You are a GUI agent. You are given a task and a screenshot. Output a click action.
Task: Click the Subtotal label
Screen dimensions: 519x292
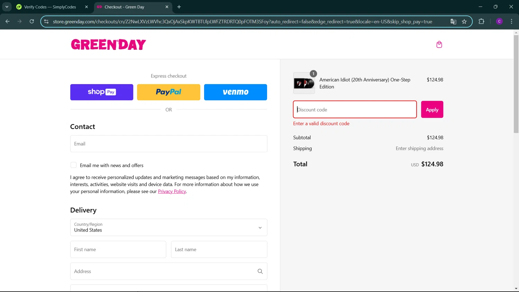pos(302,137)
